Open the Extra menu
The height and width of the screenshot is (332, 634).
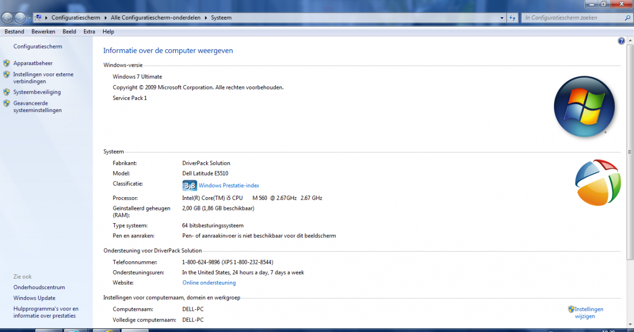(89, 32)
